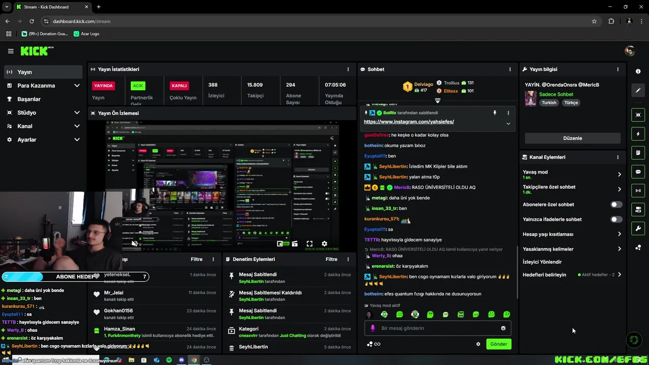The width and height of the screenshot is (649, 365).
Task: Click the Düzenle button
Action: (572, 138)
